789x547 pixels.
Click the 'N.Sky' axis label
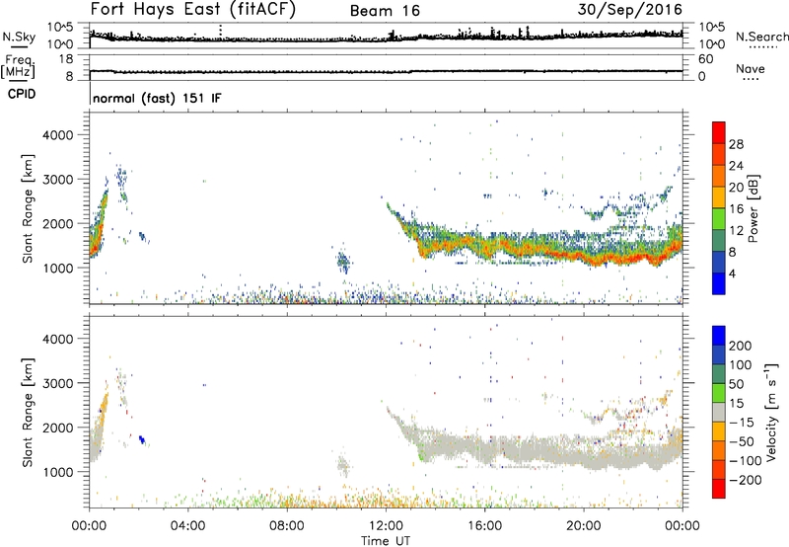pyautogui.click(x=19, y=37)
